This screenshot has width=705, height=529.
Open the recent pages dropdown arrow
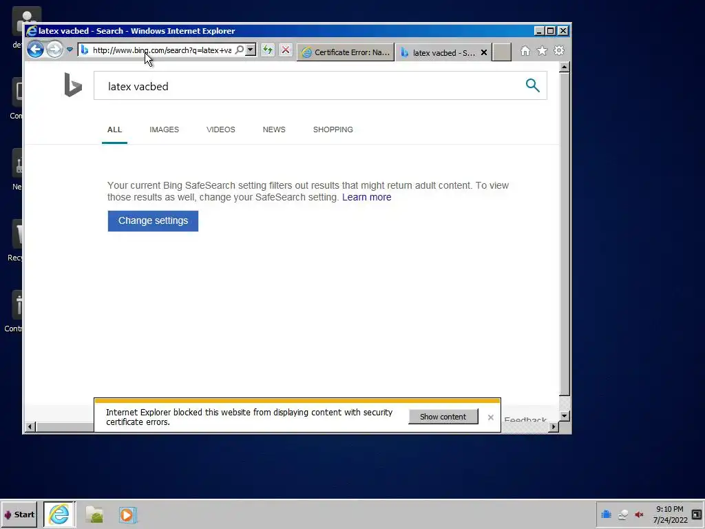[70, 50]
